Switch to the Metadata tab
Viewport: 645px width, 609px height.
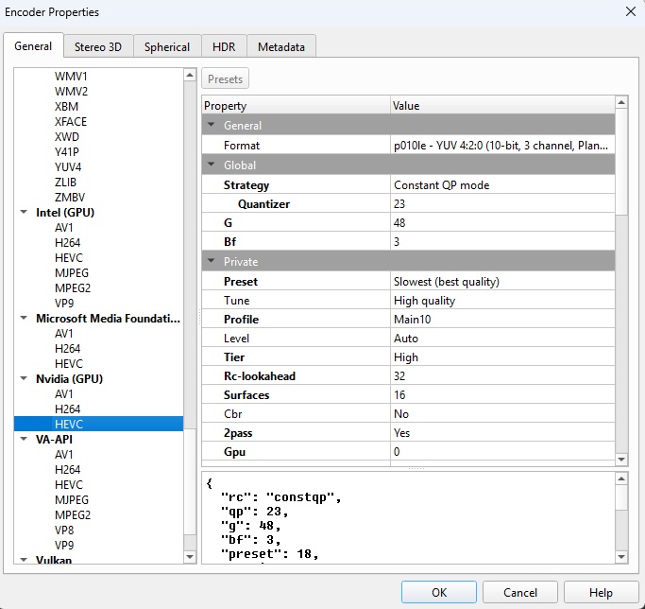[x=280, y=46]
